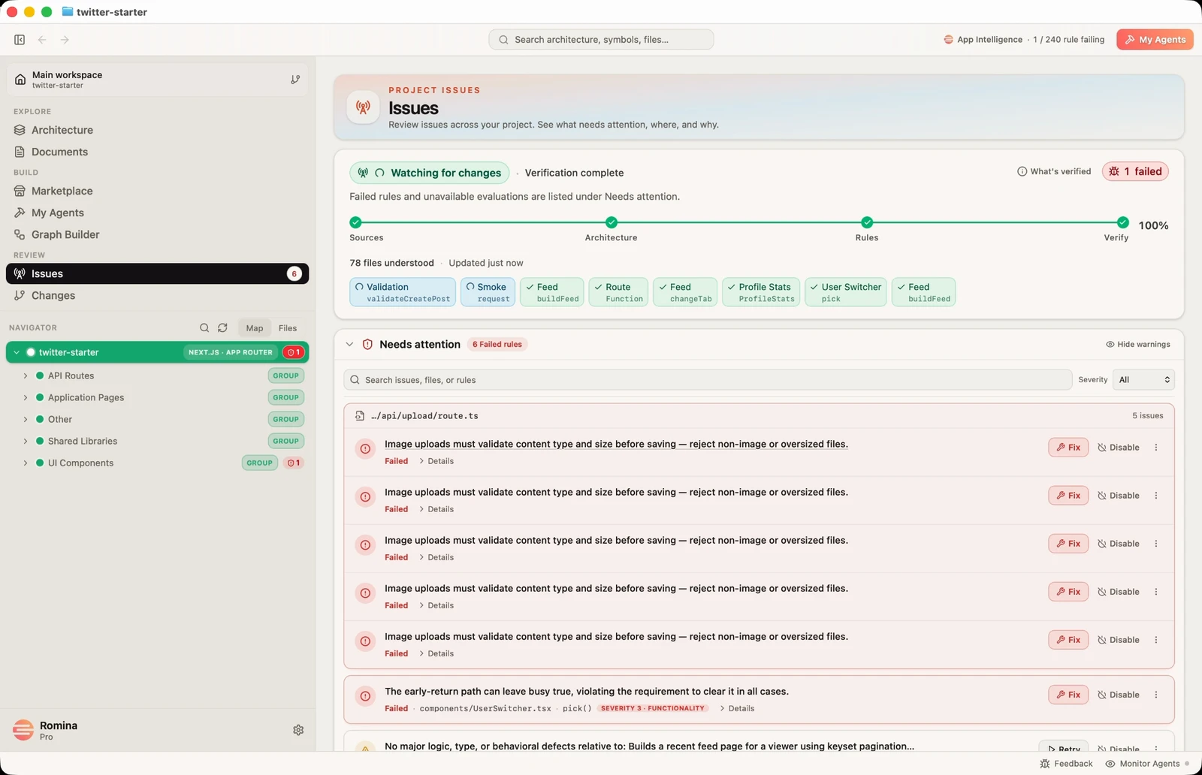Open settings gear next to Romina
The height and width of the screenshot is (775, 1202).
[x=298, y=730]
